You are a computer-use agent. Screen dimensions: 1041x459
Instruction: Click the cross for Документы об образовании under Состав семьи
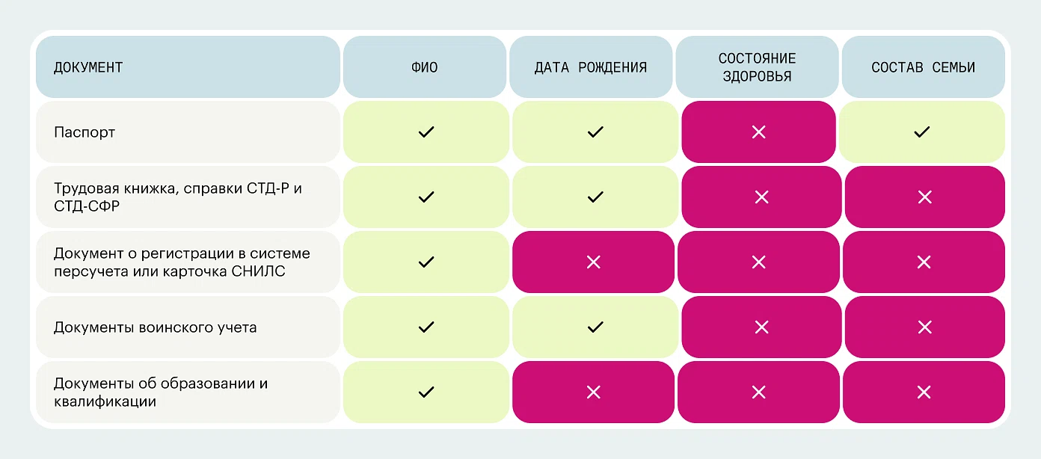coord(924,392)
